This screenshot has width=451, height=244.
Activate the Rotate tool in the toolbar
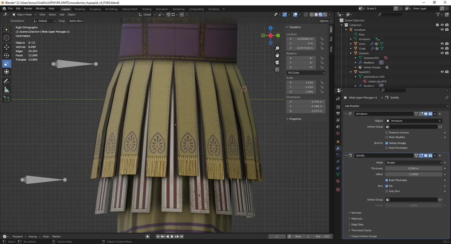click(6, 55)
